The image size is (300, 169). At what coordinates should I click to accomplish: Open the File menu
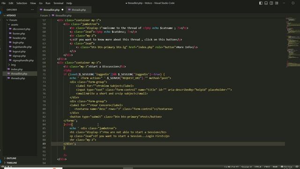(4, 3)
